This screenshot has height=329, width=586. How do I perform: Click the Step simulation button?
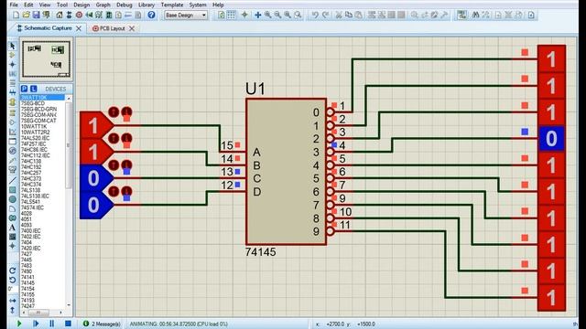point(36,324)
